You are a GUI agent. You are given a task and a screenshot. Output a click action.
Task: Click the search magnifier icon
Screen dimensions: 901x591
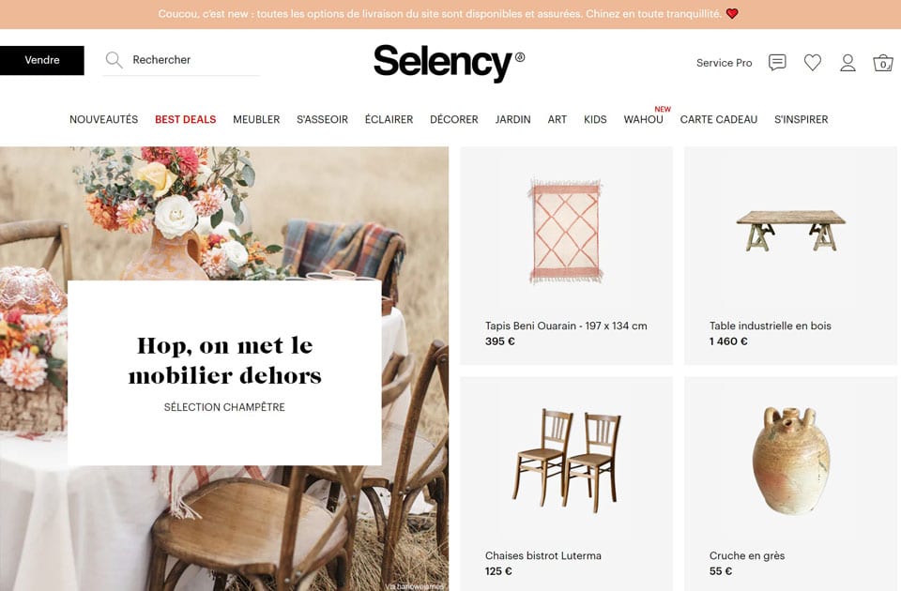click(114, 60)
